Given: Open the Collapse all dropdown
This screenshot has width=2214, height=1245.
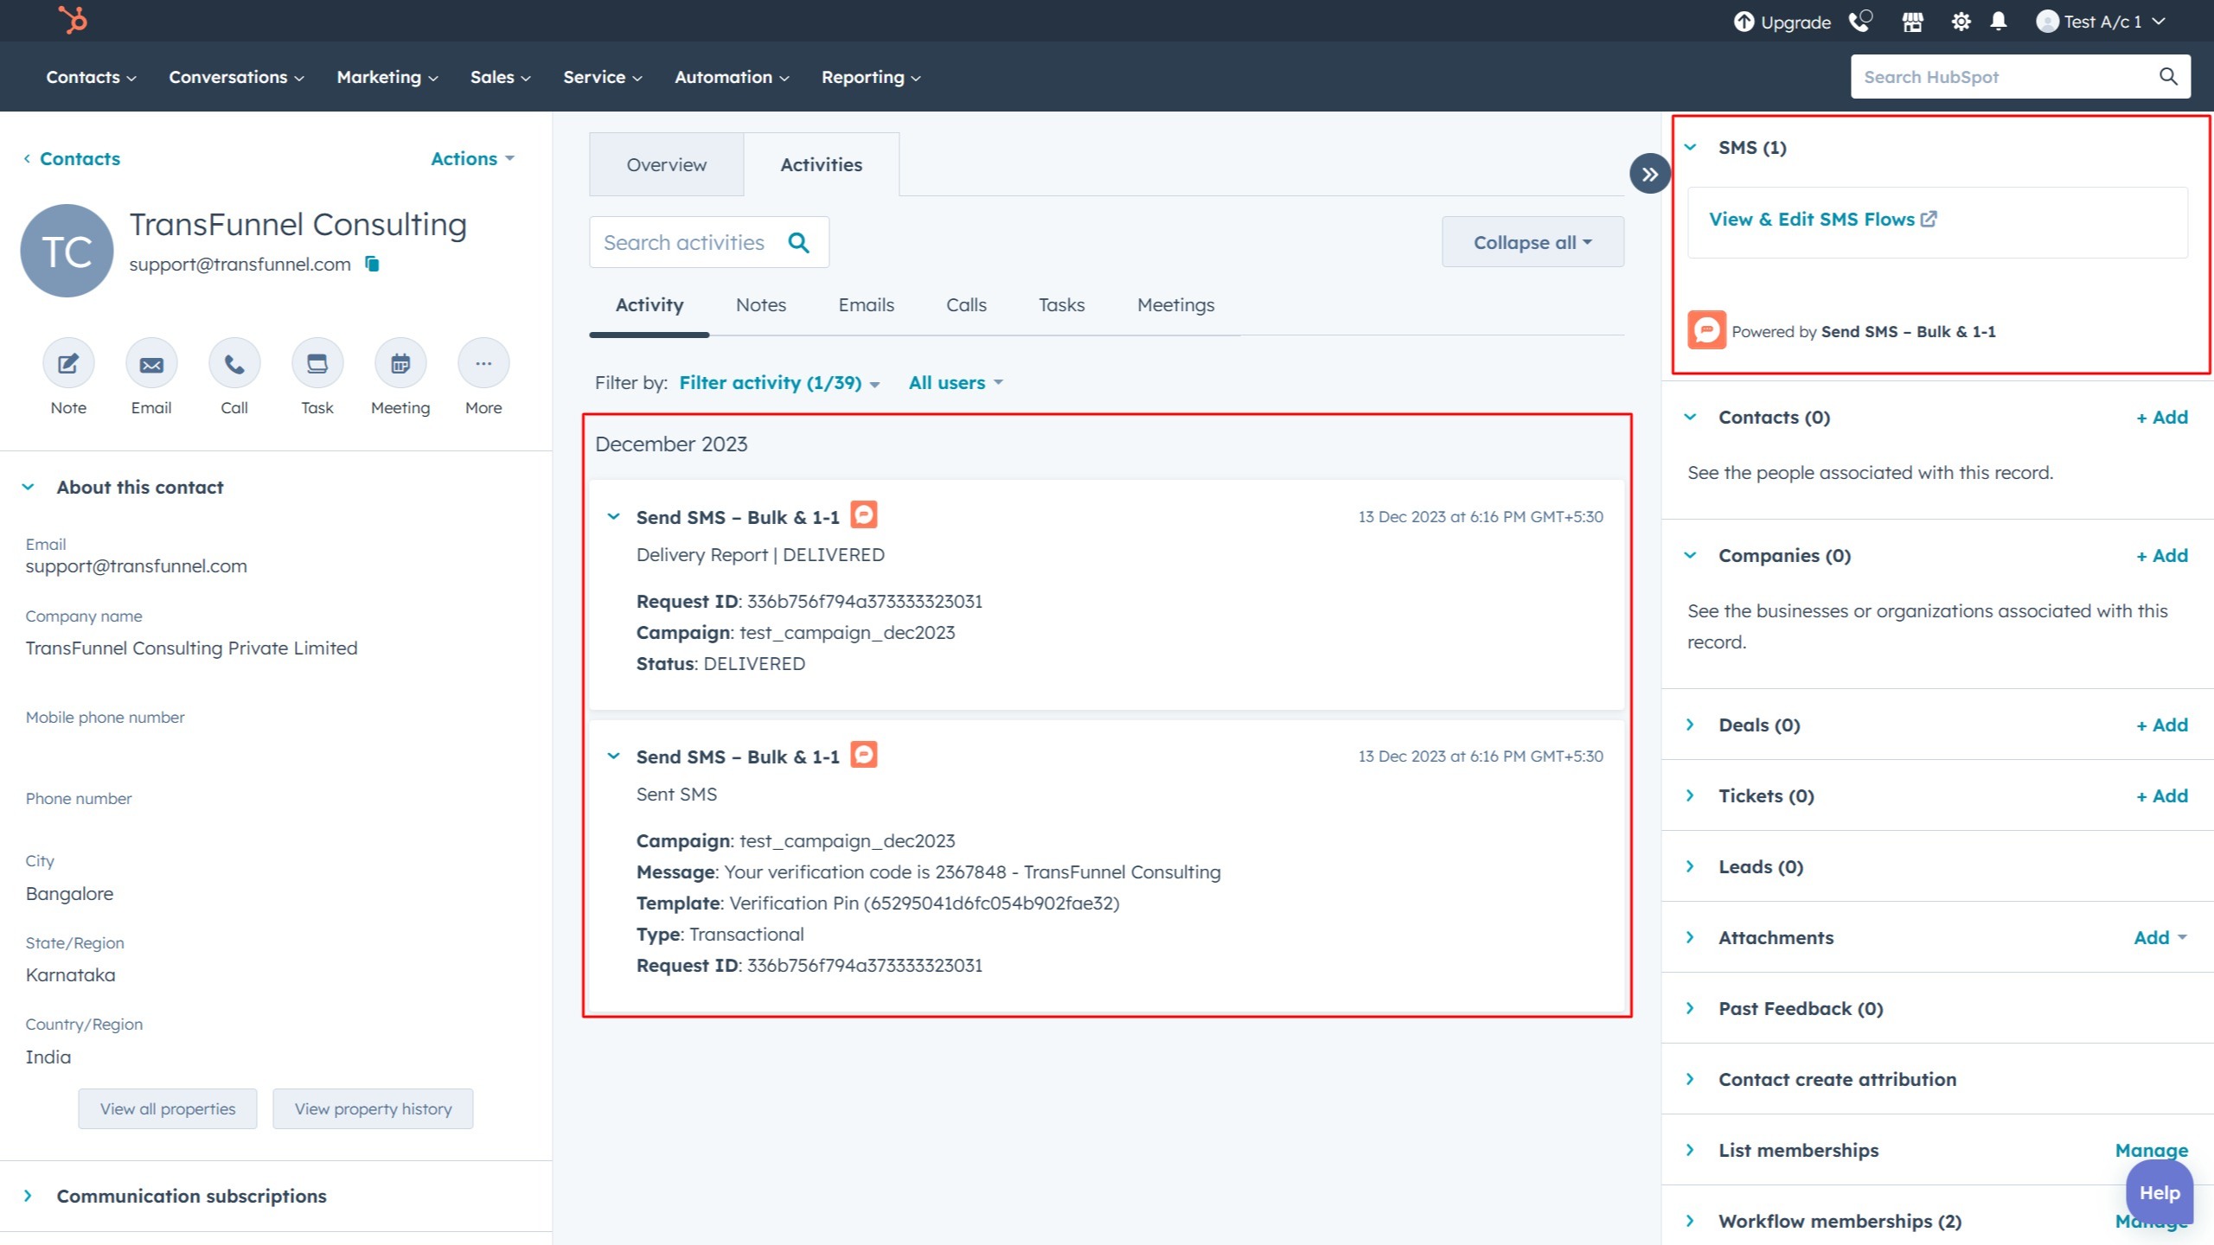Looking at the screenshot, I should 1532,242.
